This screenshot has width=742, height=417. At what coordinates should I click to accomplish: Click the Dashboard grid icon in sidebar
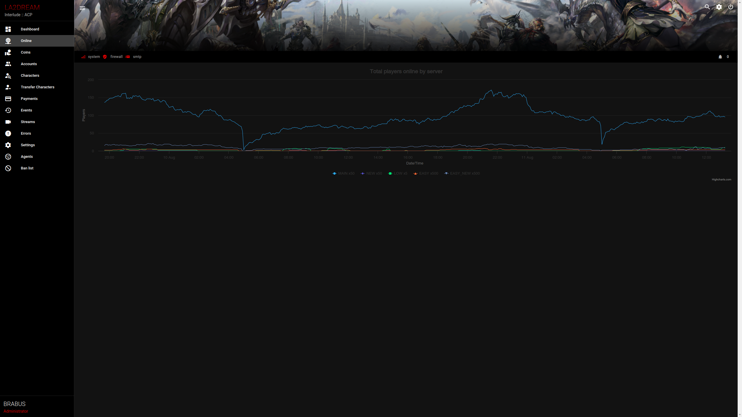pyautogui.click(x=8, y=29)
